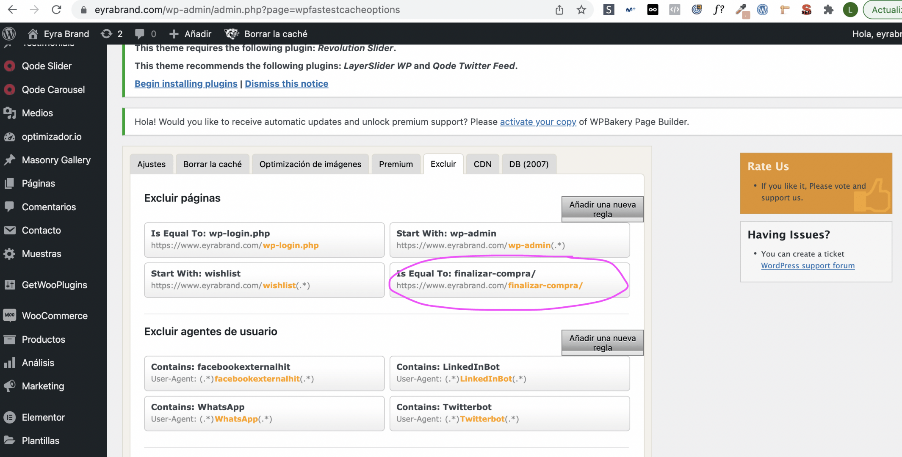Viewport: 902px width, 457px height.
Task: Click the browser forward arrow
Action: [34, 9]
